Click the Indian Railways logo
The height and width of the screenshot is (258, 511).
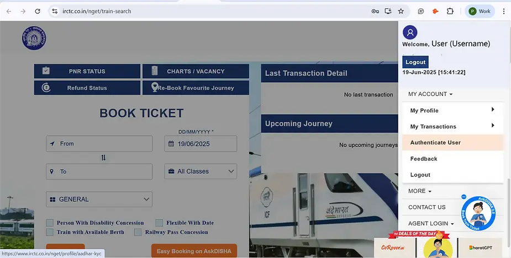34,38
